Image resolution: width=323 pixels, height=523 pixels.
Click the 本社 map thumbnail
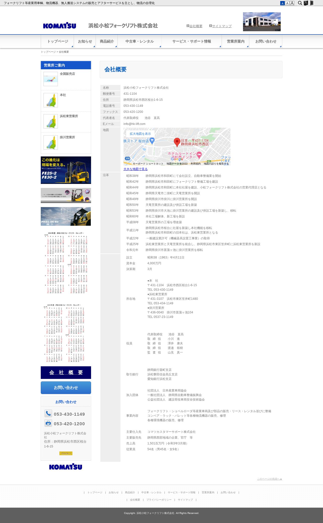point(51,100)
